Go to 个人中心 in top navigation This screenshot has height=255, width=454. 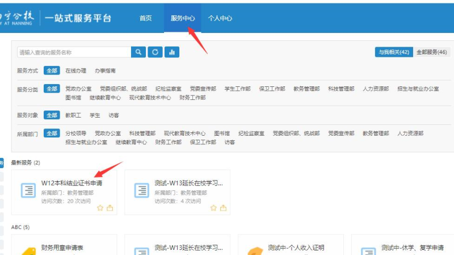tap(220, 18)
